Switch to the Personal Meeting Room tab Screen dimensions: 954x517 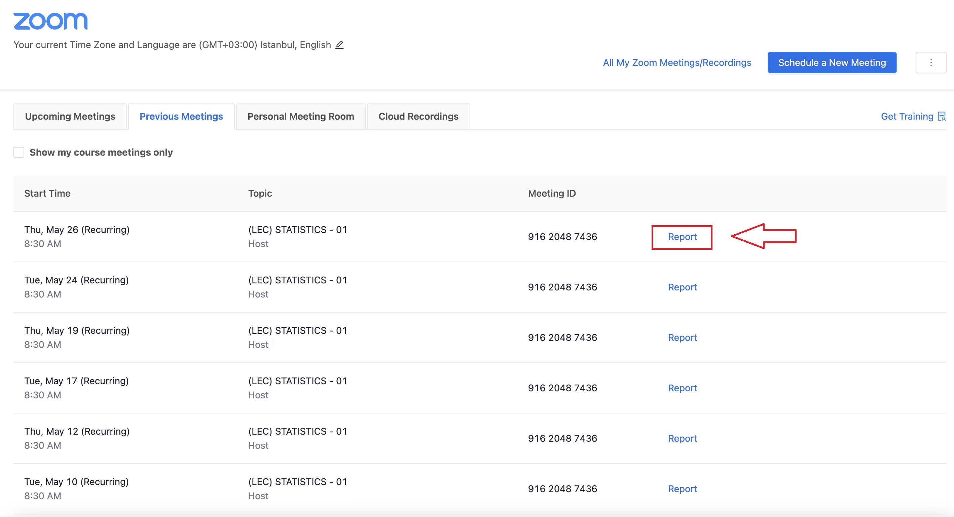[x=300, y=116]
